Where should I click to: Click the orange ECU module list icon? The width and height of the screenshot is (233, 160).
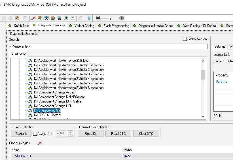click(53, 18)
